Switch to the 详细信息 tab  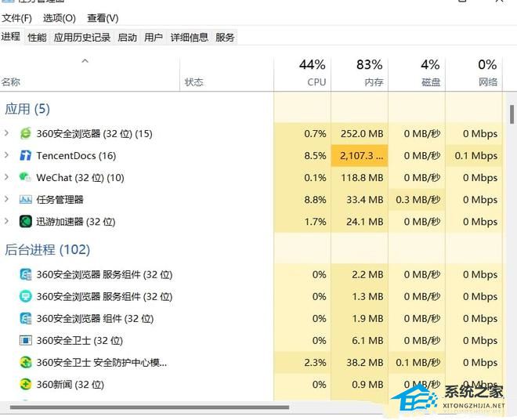click(190, 38)
